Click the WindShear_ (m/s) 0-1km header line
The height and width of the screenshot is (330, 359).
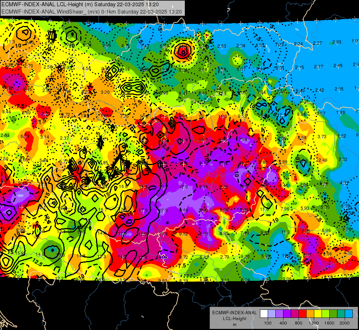(x=92, y=12)
